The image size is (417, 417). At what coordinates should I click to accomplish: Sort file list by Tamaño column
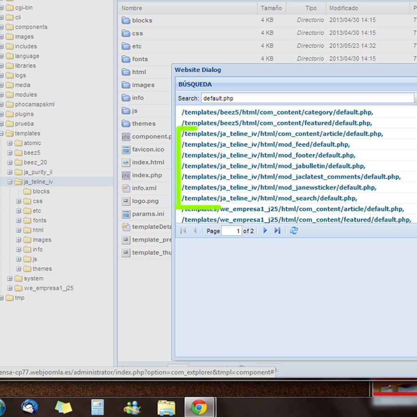271,8
